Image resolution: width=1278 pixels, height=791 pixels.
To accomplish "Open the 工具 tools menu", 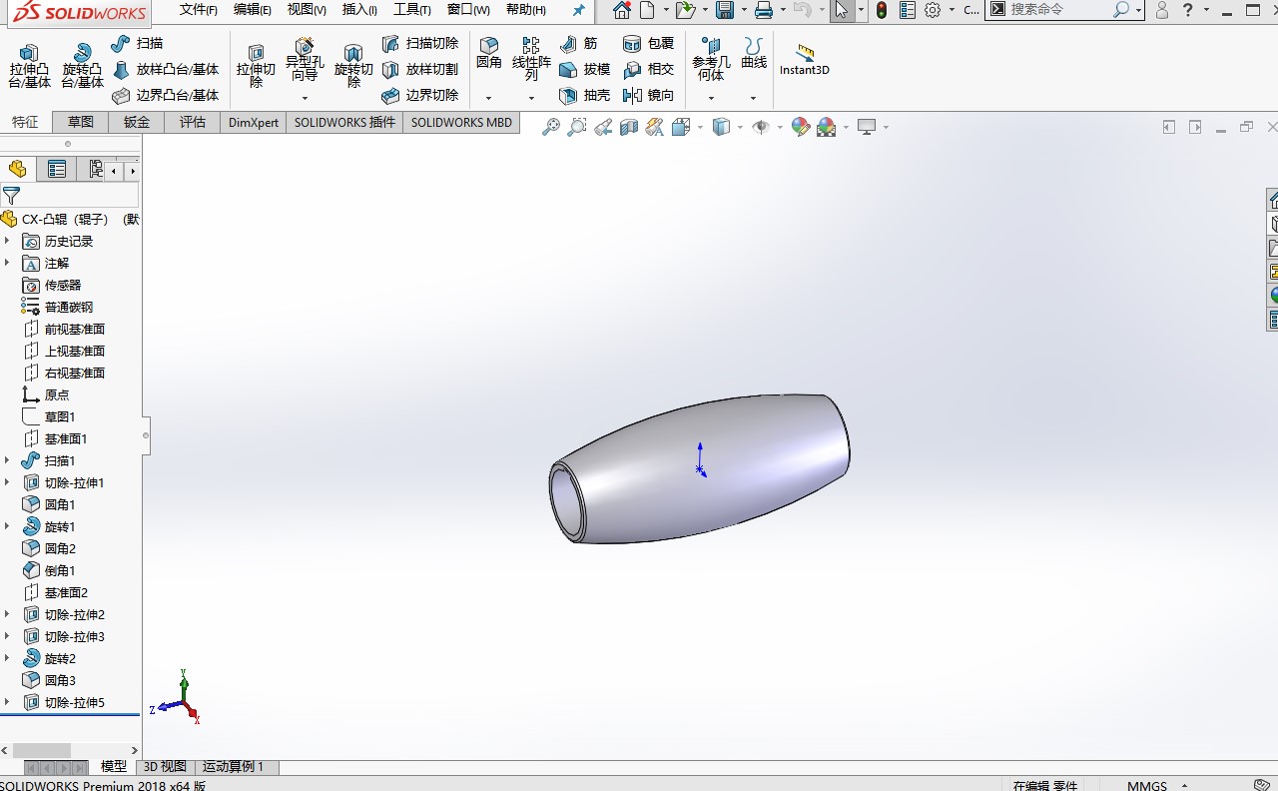I will point(412,10).
